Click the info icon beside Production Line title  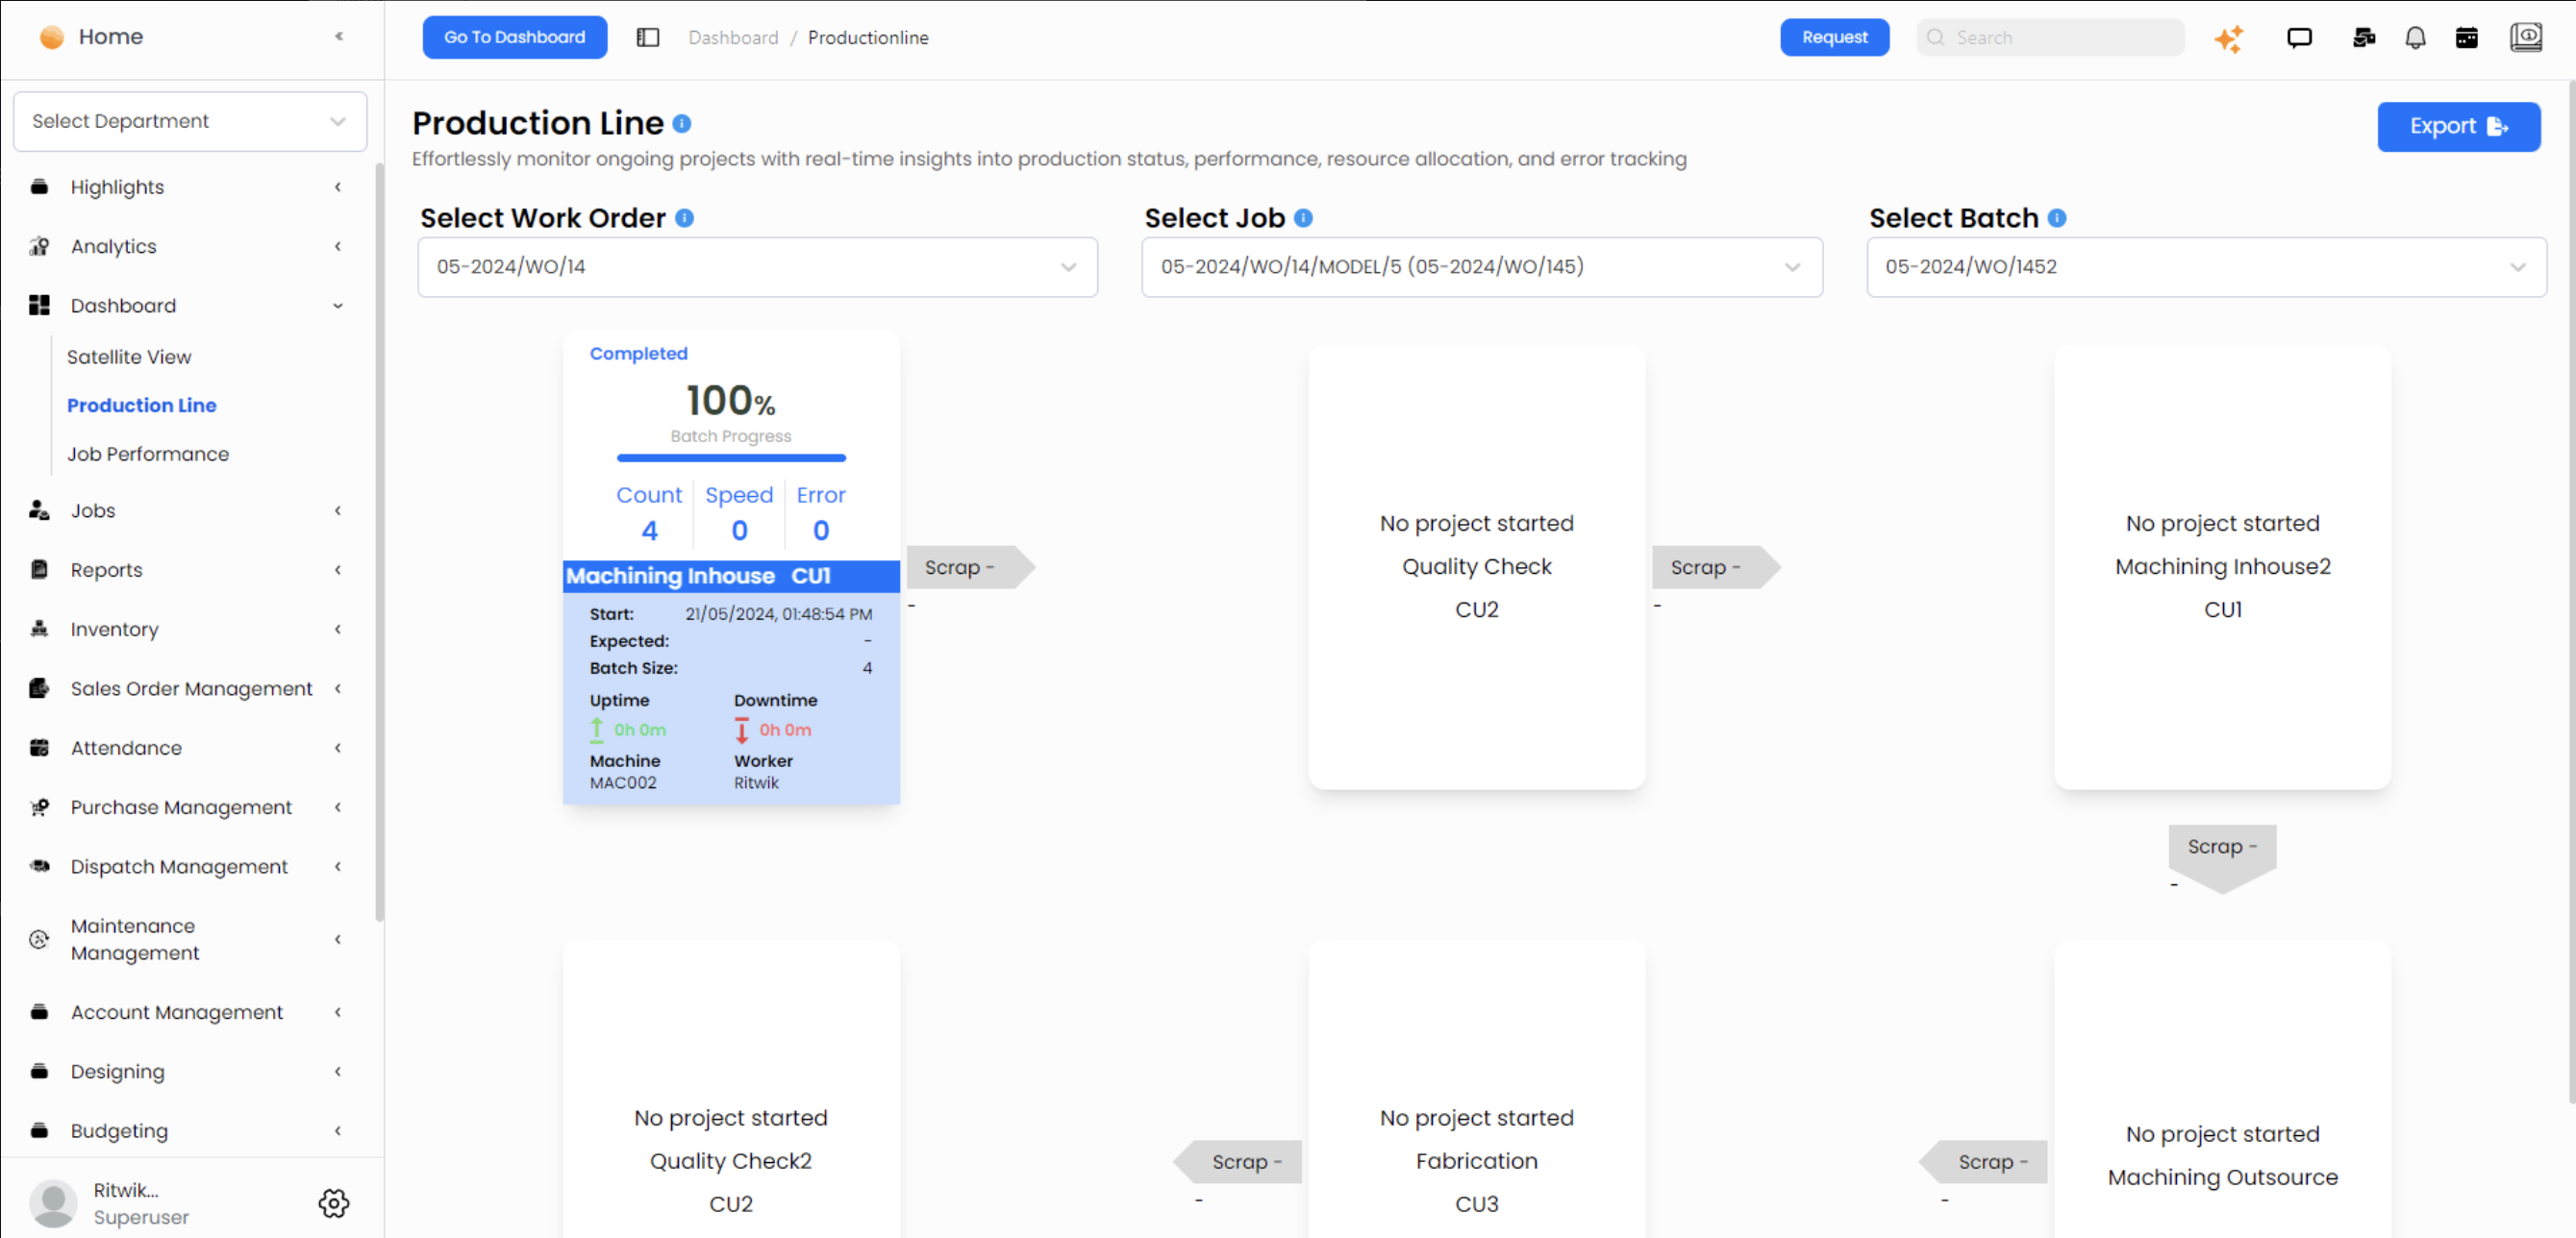tap(682, 124)
